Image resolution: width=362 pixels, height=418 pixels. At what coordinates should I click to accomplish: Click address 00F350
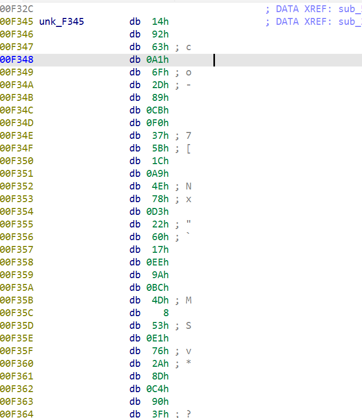click(16, 161)
